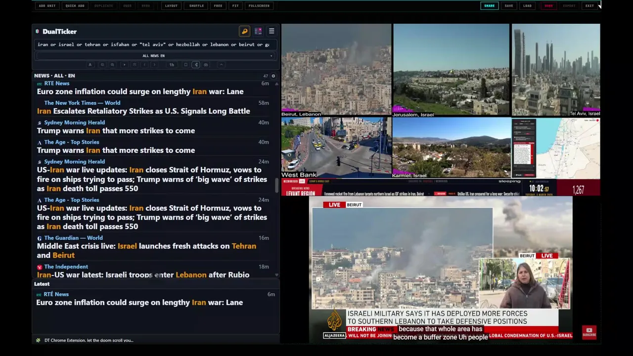Click The Independent source icon
Viewport: 633px width, 356px height.
pos(40,267)
